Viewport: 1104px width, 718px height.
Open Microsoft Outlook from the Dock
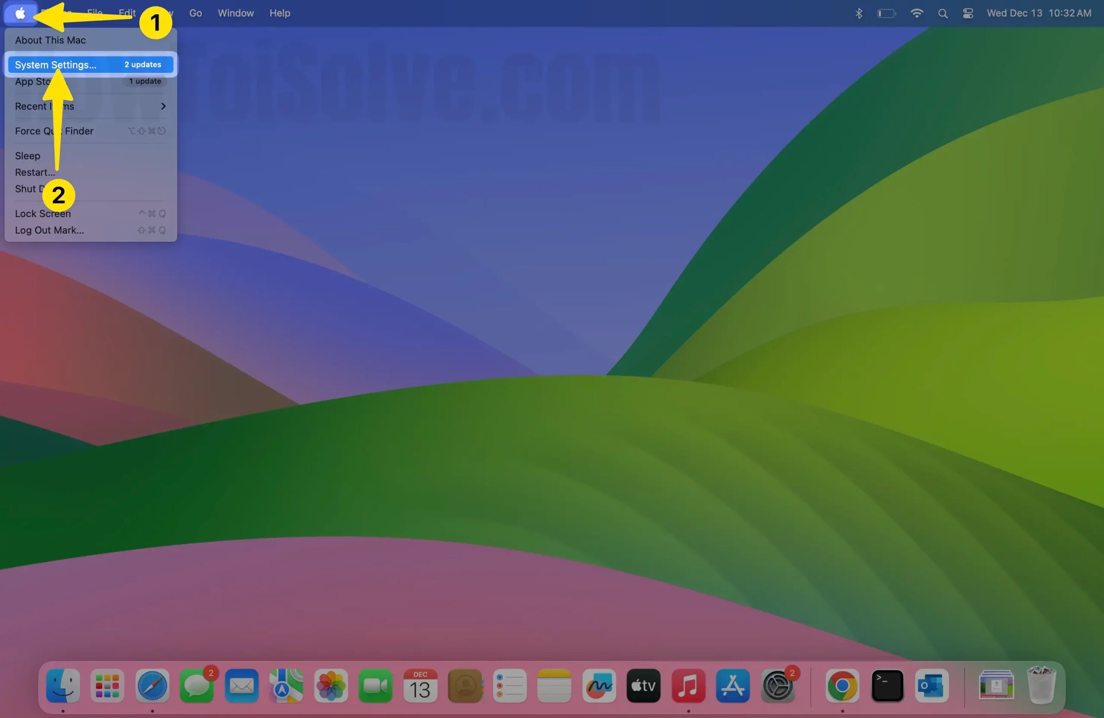(x=932, y=687)
